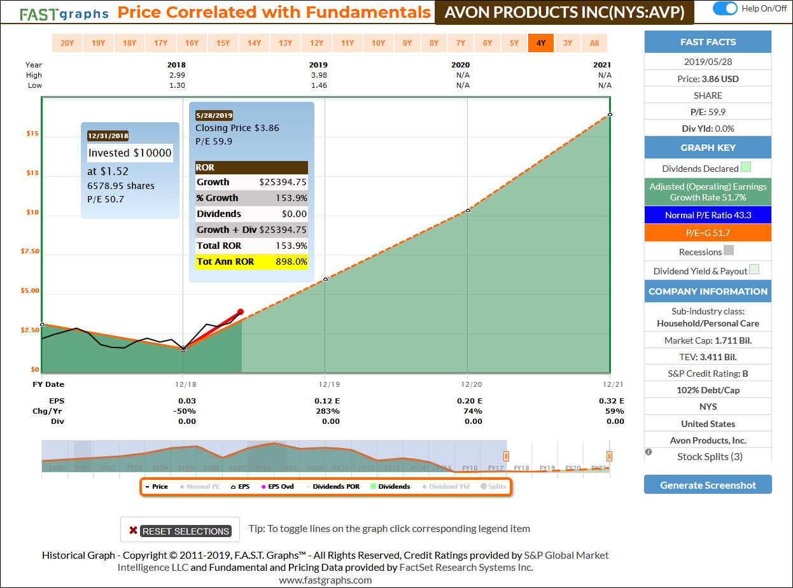Select the 20Y time range tab
This screenshot has width=793, height=588.
pos(67,43)
